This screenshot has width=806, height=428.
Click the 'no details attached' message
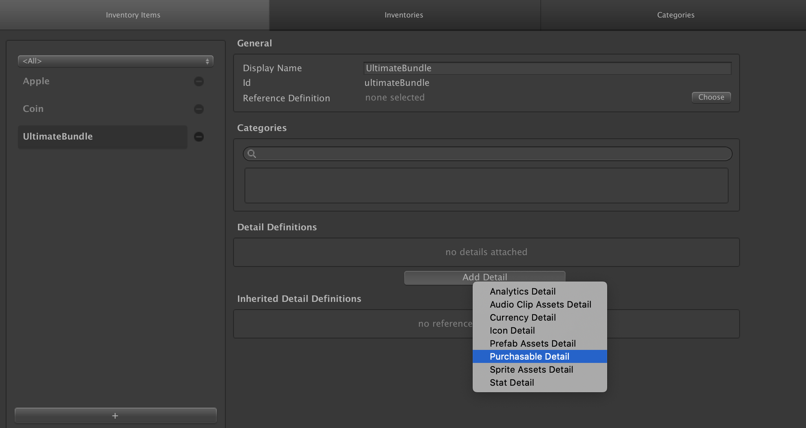point(486,252)
